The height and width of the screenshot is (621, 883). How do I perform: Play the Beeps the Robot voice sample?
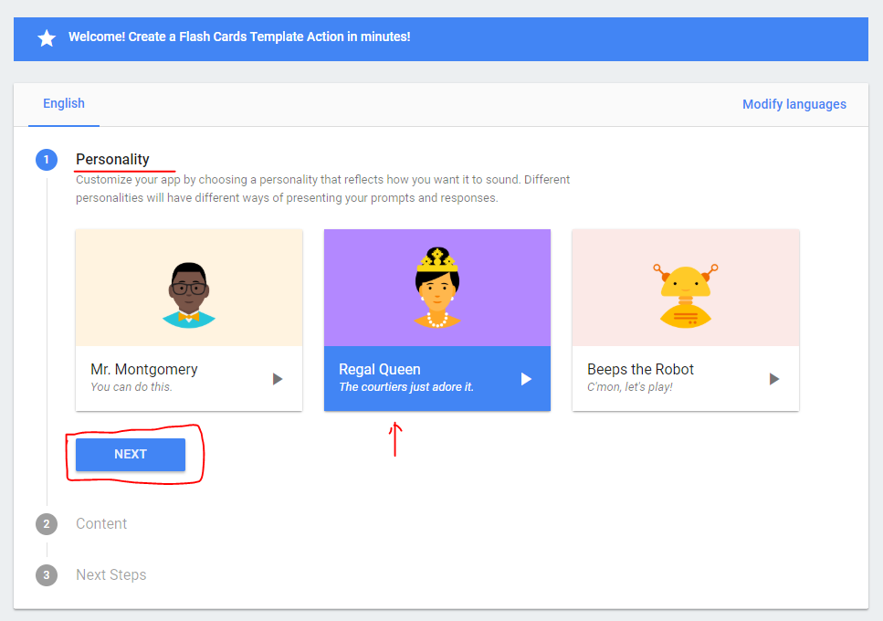pyautogui.click(x=773, y=378)
